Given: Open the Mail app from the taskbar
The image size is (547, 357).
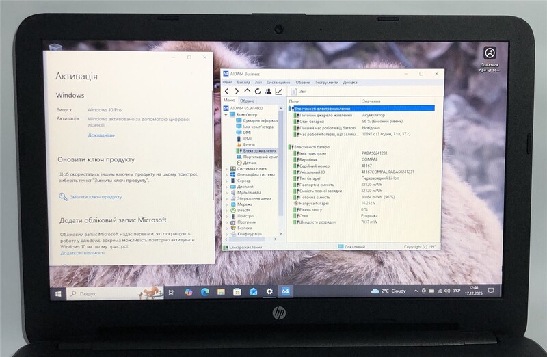Looking at the screenshot, I should pos(253,291).
